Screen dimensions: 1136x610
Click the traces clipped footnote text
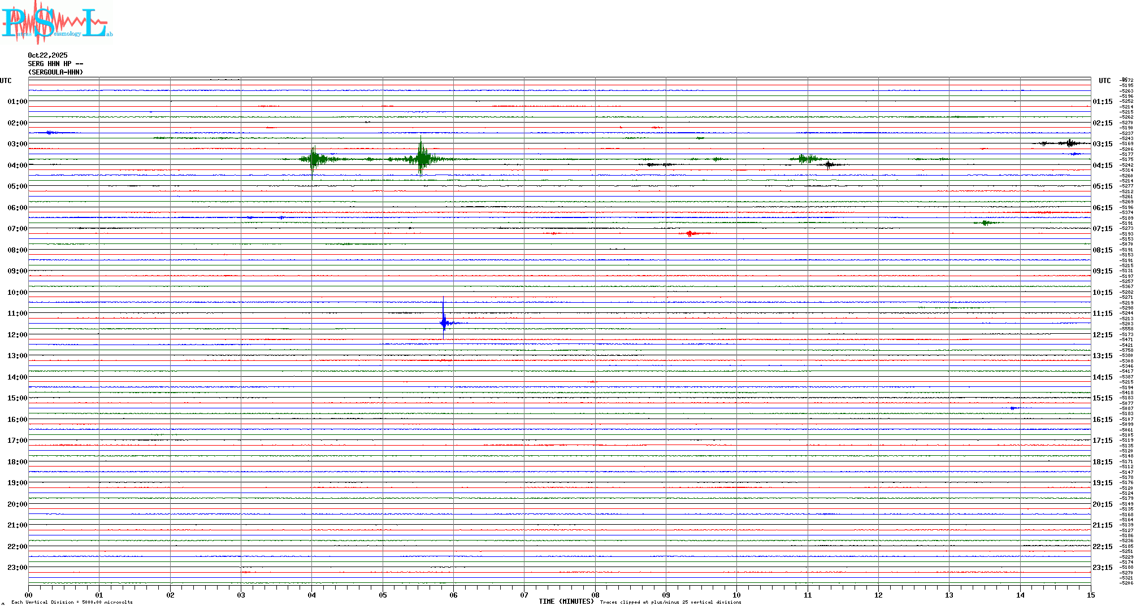click(x=670, y=602)
